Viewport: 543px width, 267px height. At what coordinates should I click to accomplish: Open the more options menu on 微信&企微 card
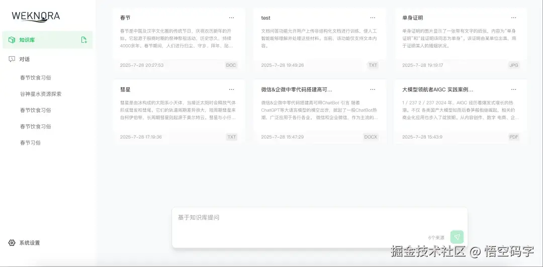(373, 89)
